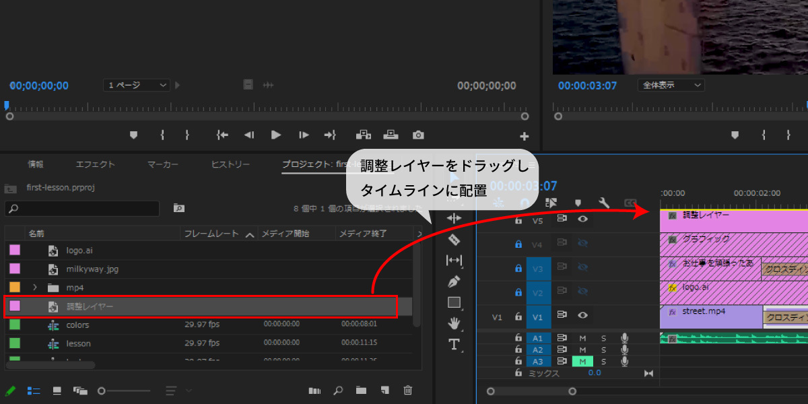Export frame with the camera icon
Screen dimensions: 808x404
(x=418, y=135)
